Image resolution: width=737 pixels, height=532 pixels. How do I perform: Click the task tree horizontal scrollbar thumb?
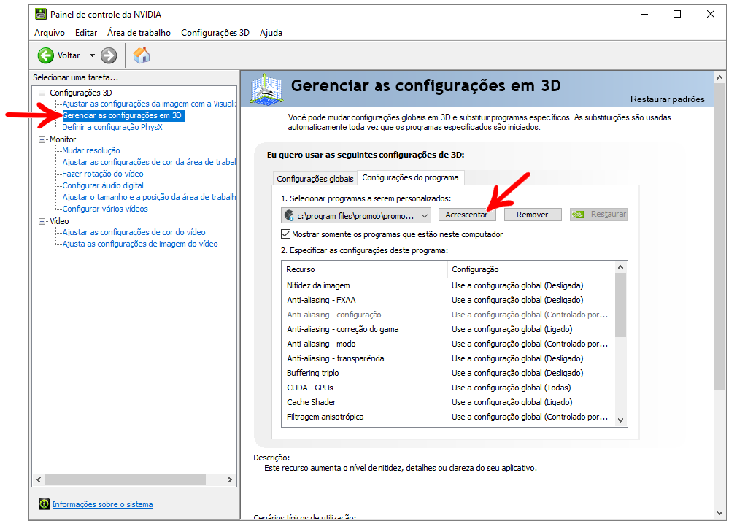[x=126, y=480]
